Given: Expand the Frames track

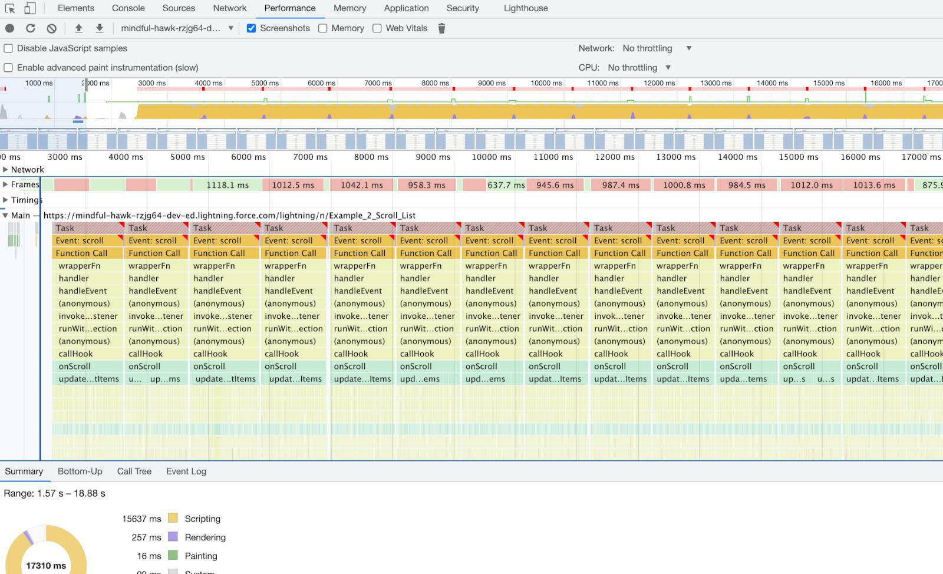Looking at the screenshot, I should click(x=5, y=184).
